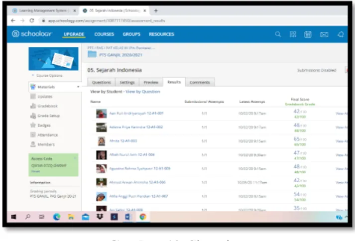Click the Materials icon in sidebar
Screen dimensions: 355x241
(x=33, y=87)
